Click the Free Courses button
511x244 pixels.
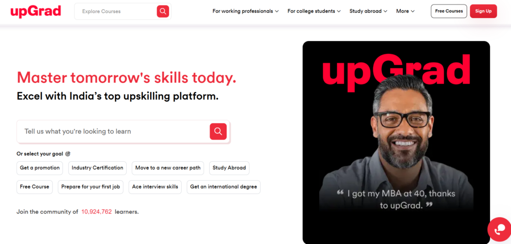[449, 11]
